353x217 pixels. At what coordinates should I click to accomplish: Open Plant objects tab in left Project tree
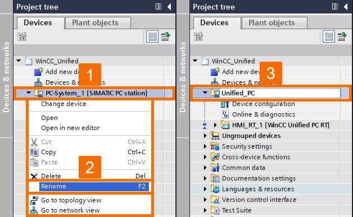point(98,22)
